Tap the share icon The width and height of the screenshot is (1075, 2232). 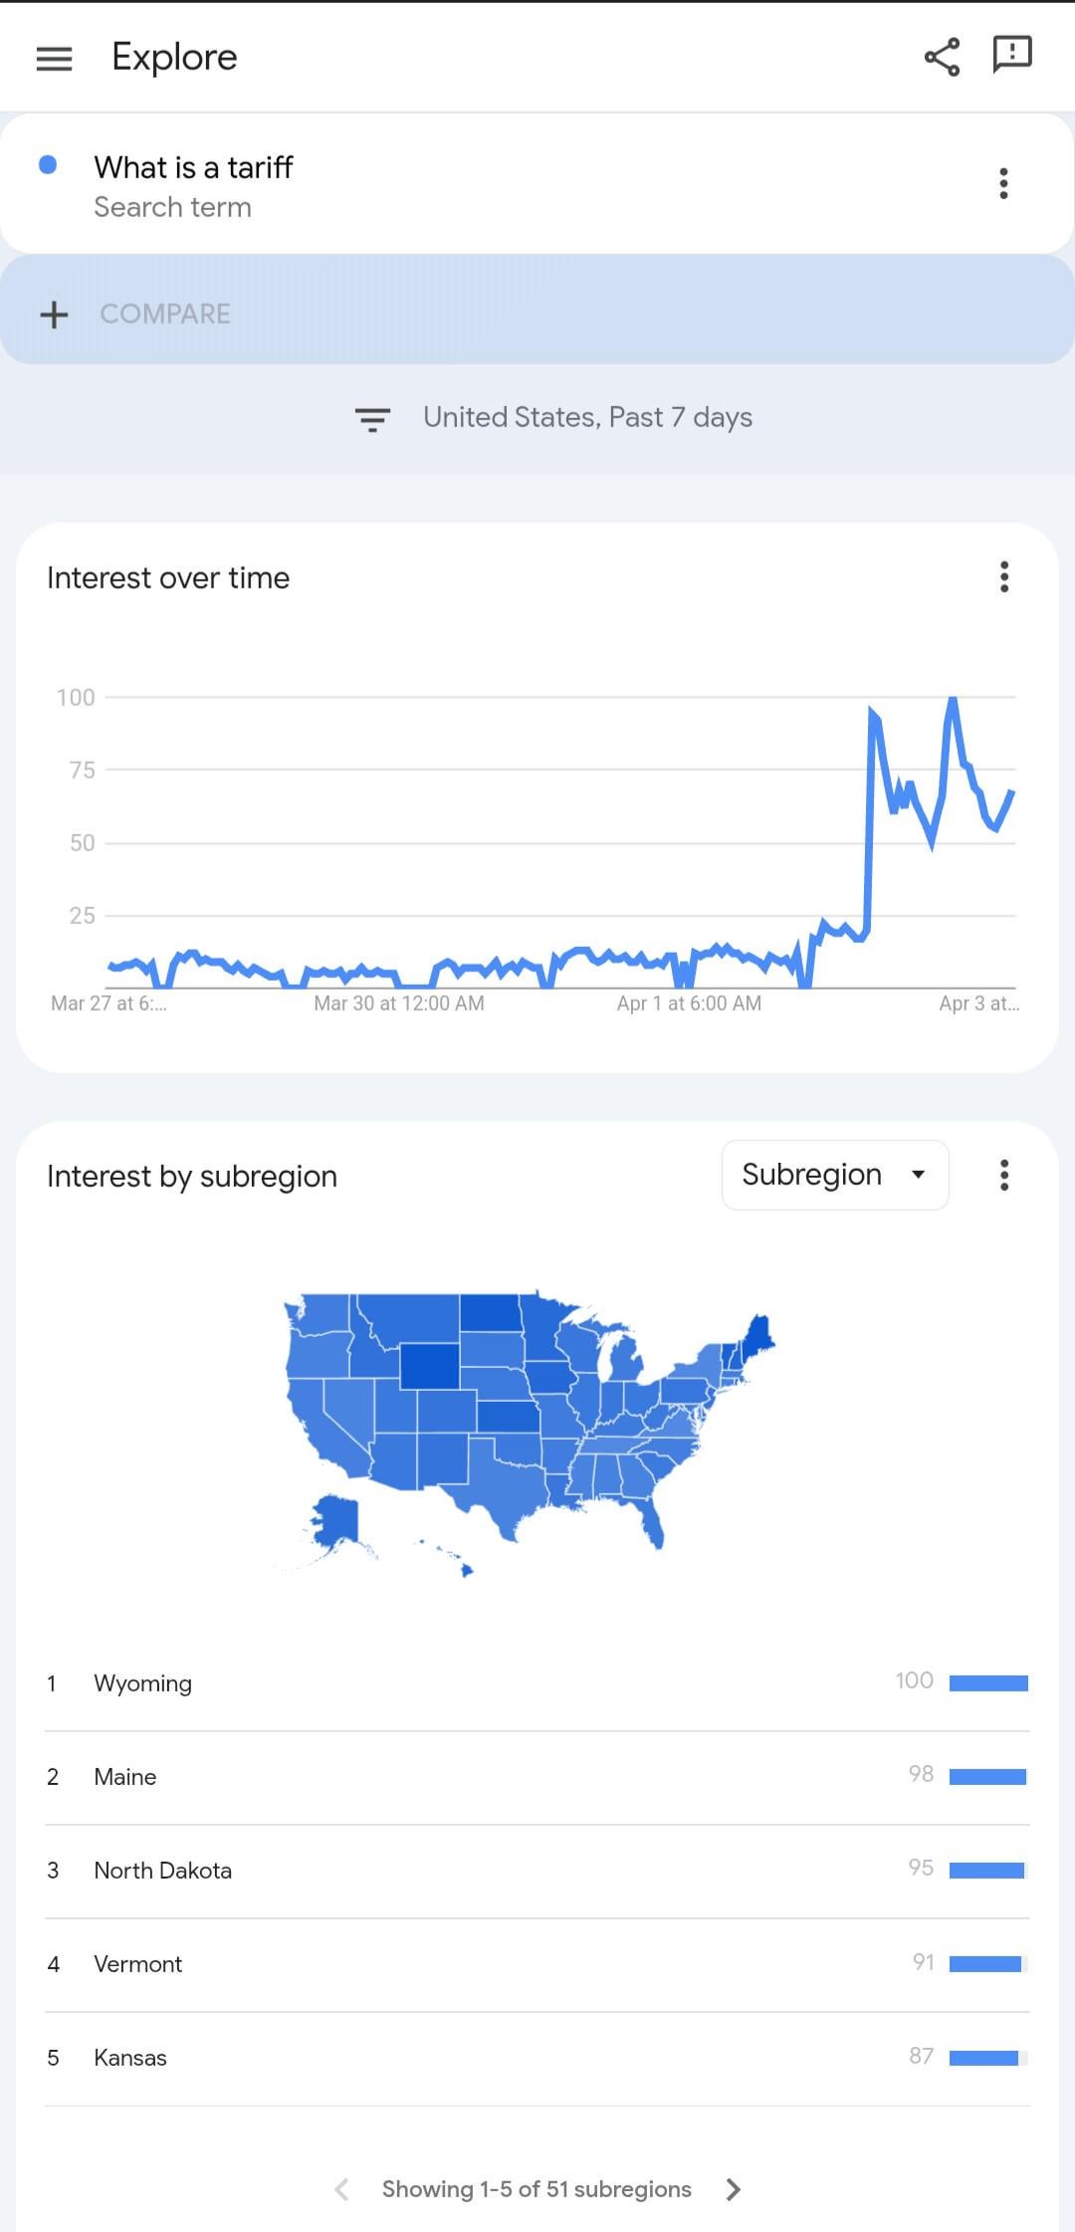[x=942, y=57]
